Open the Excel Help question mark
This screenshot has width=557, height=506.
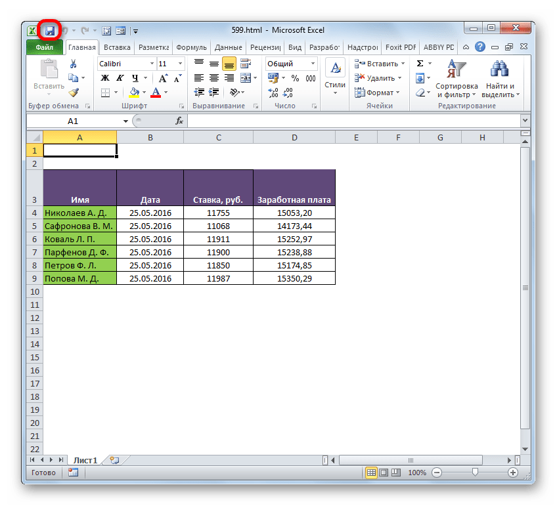[x=479, y=47]
